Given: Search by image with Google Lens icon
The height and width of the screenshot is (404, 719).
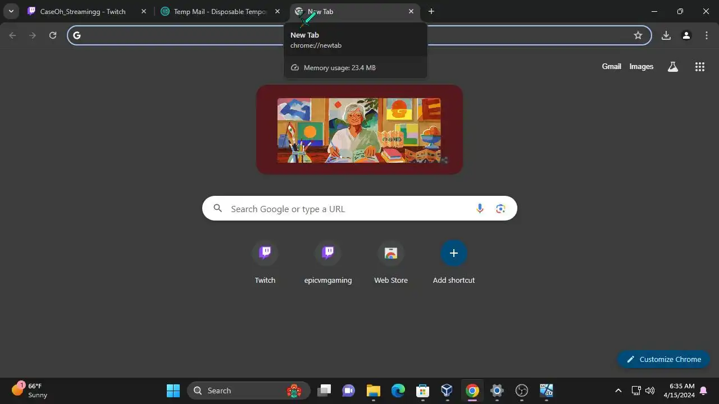Looking at the screenshot, I should point(500,209).
